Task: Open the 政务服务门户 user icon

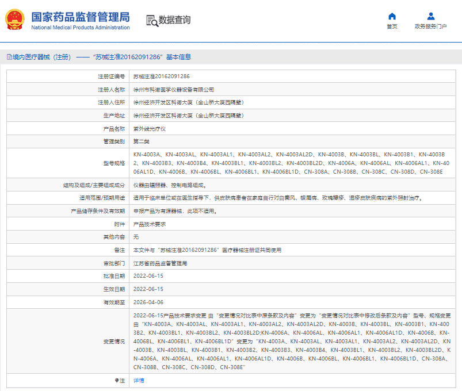Action: pyautogui.click(x=431, y=16)
